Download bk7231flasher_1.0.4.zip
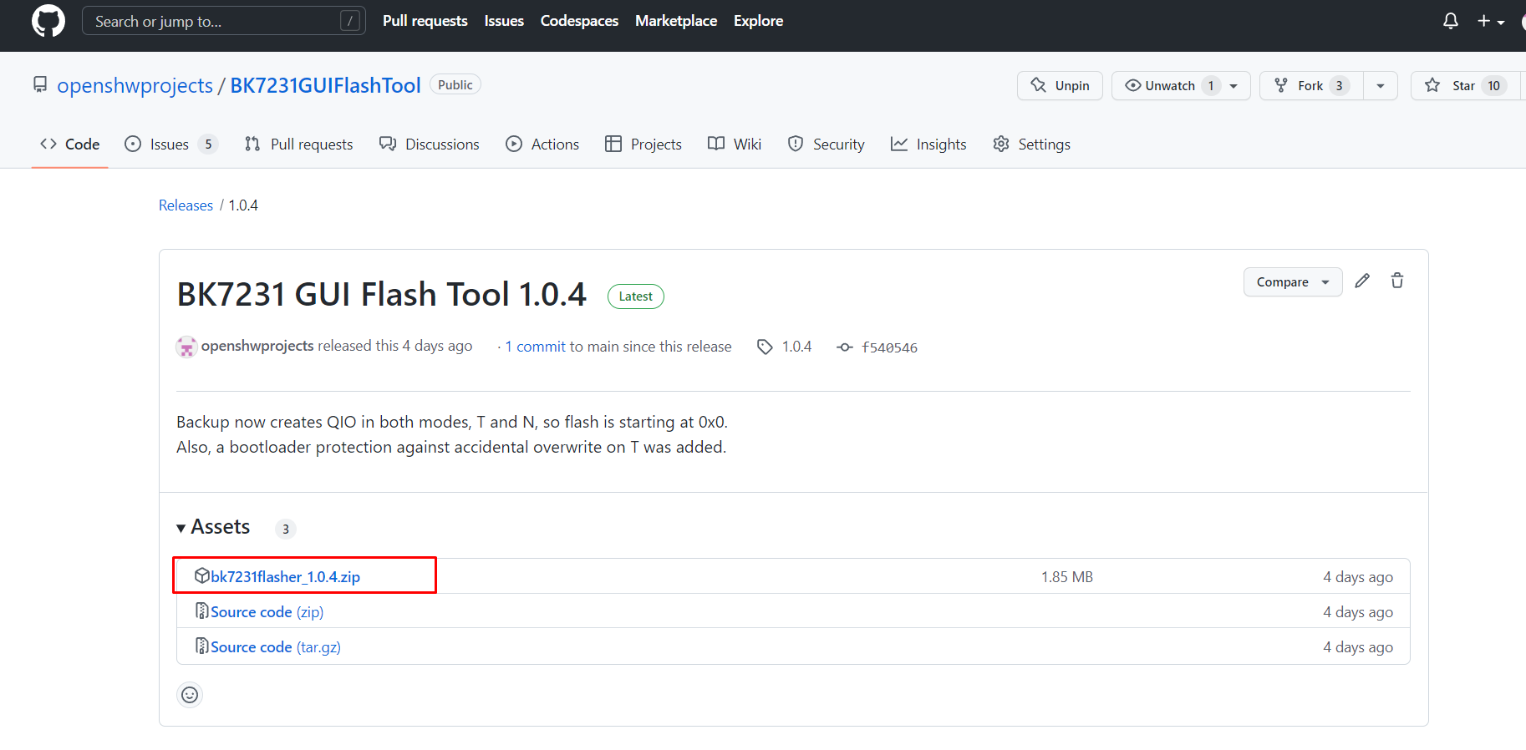Screen dimensions: 1526x750 (285, 577)
